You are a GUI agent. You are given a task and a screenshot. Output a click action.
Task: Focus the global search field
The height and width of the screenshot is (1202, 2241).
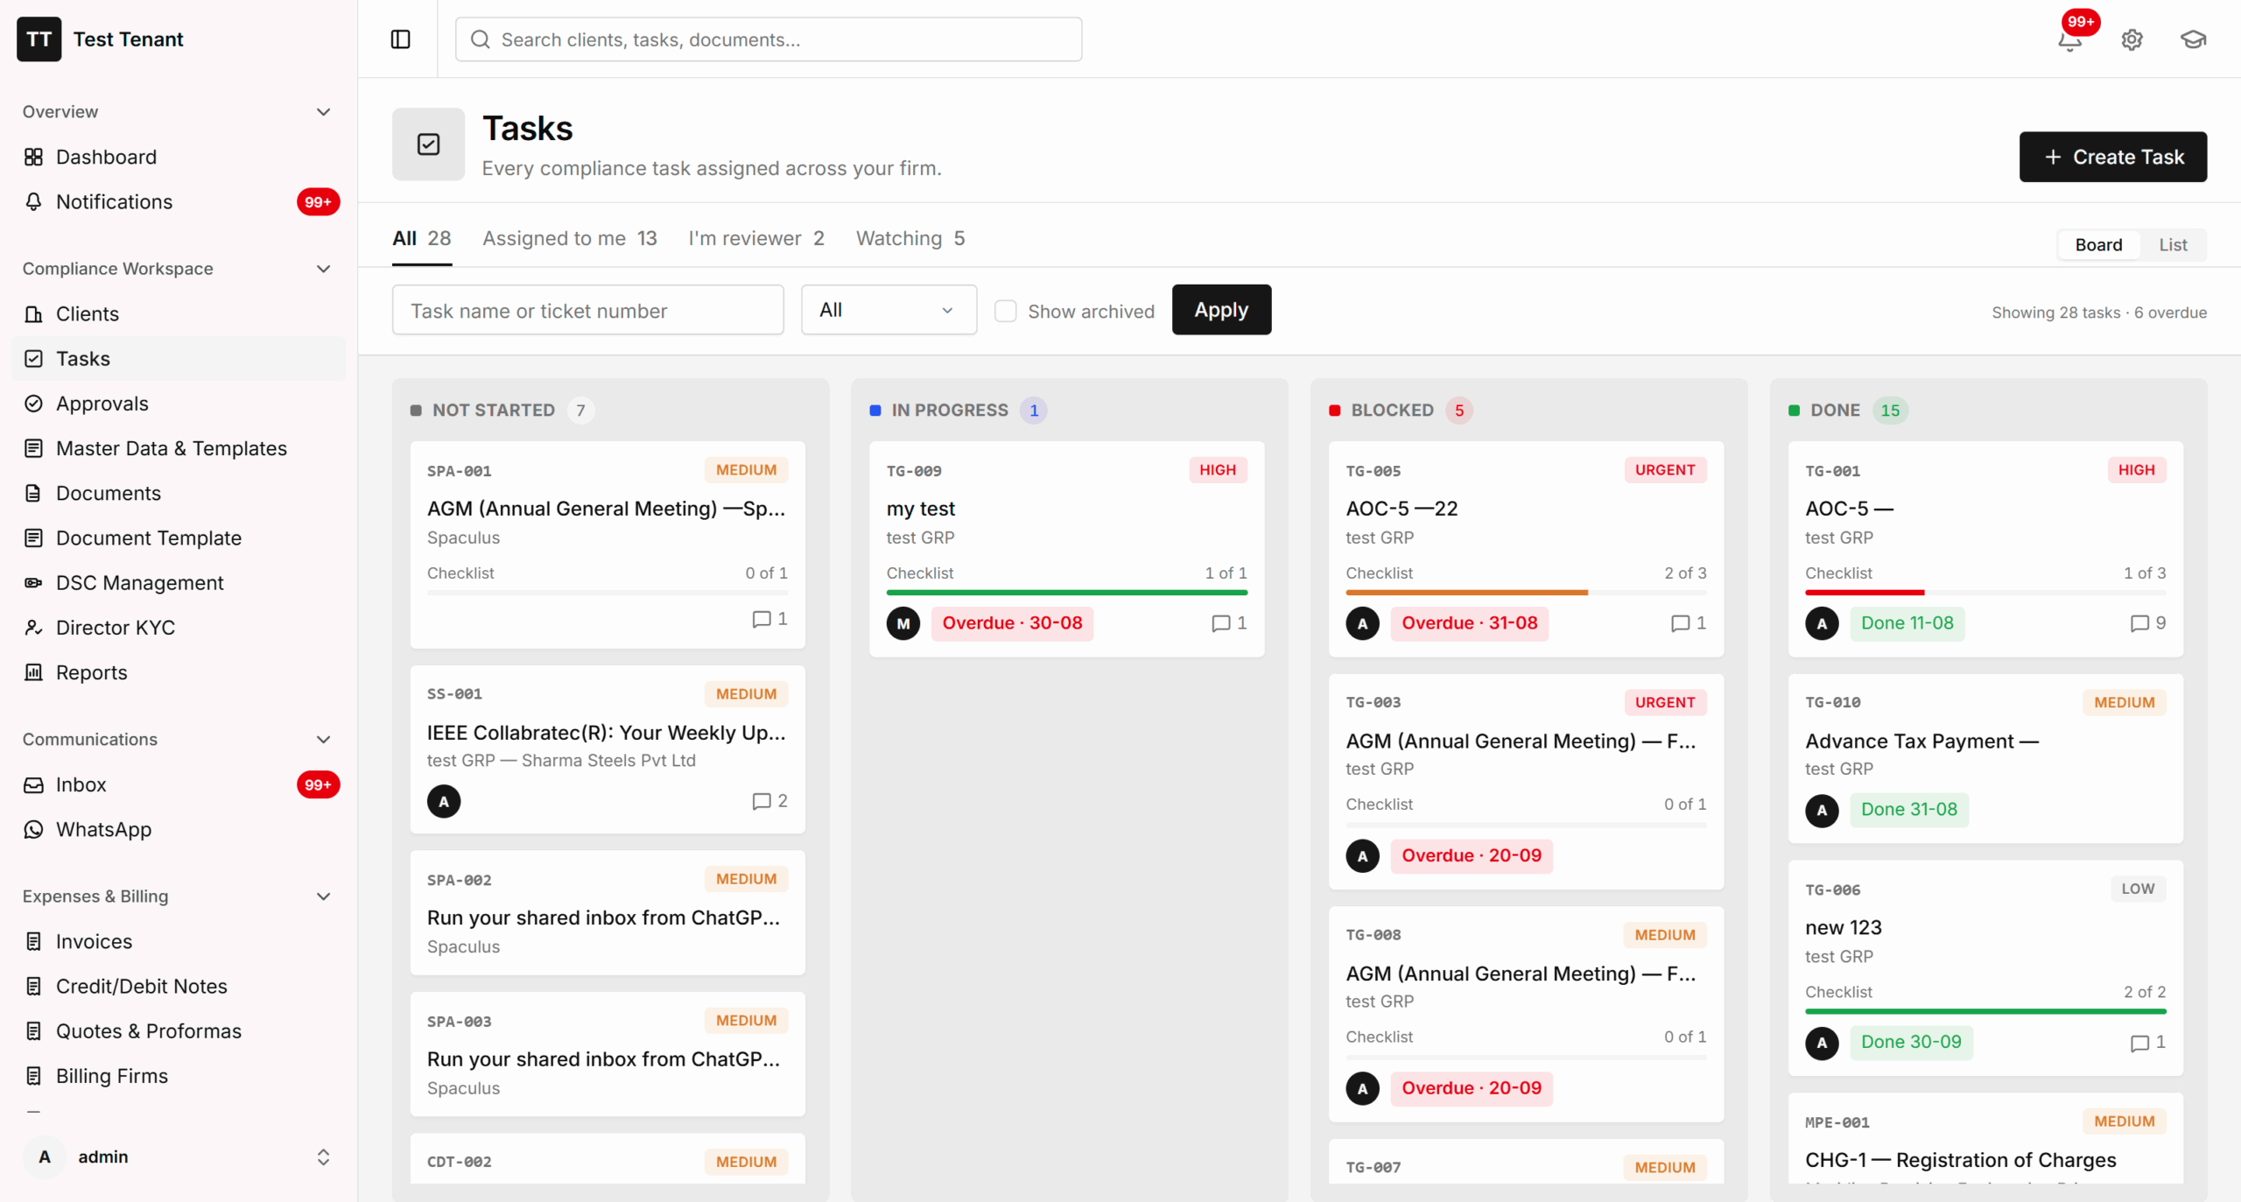click(768, 39)
